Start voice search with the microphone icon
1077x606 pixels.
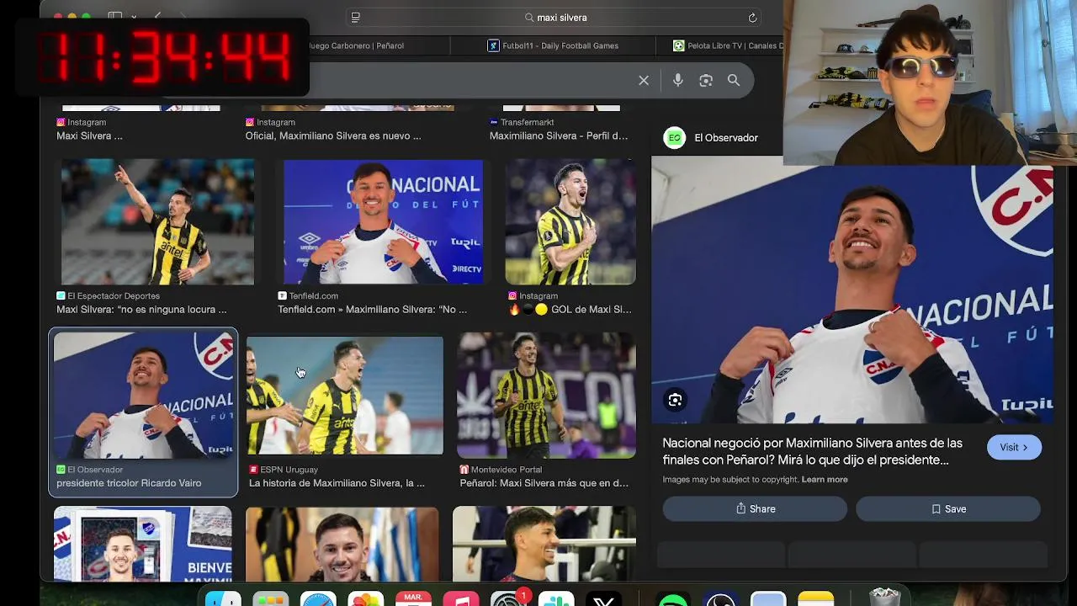[x=678, y=80]
